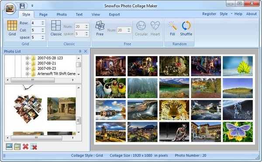
Task: Apply the Circular collage shape
Action: pos(141,26)
